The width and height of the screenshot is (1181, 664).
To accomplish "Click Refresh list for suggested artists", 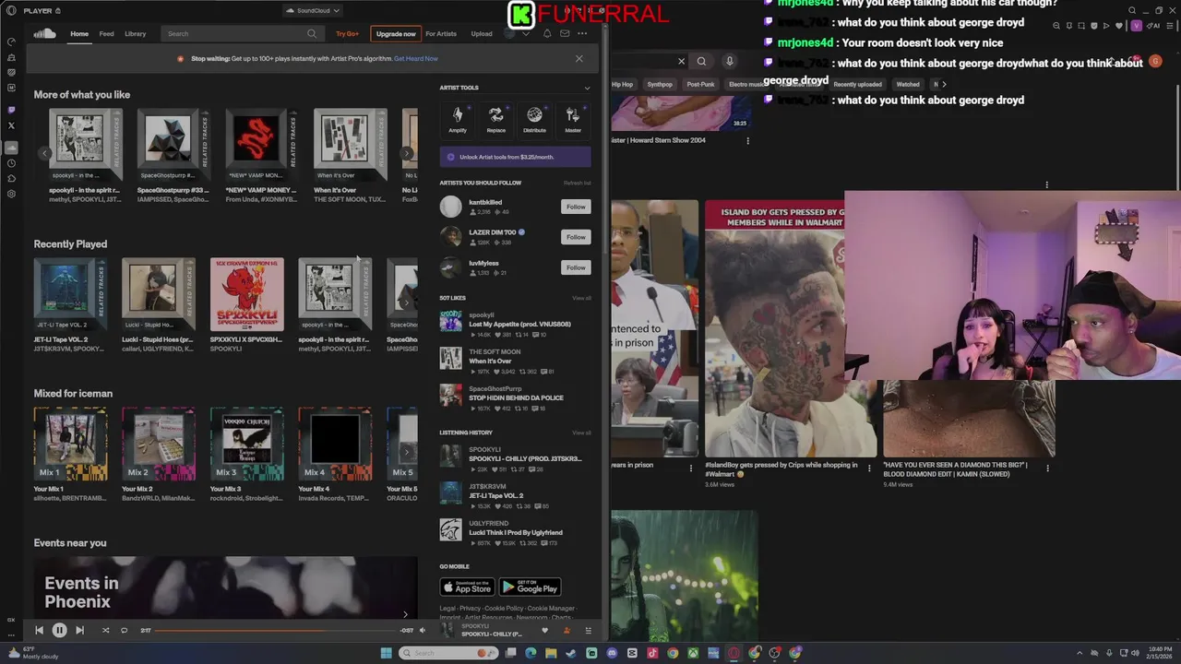I will coord(578,183).
